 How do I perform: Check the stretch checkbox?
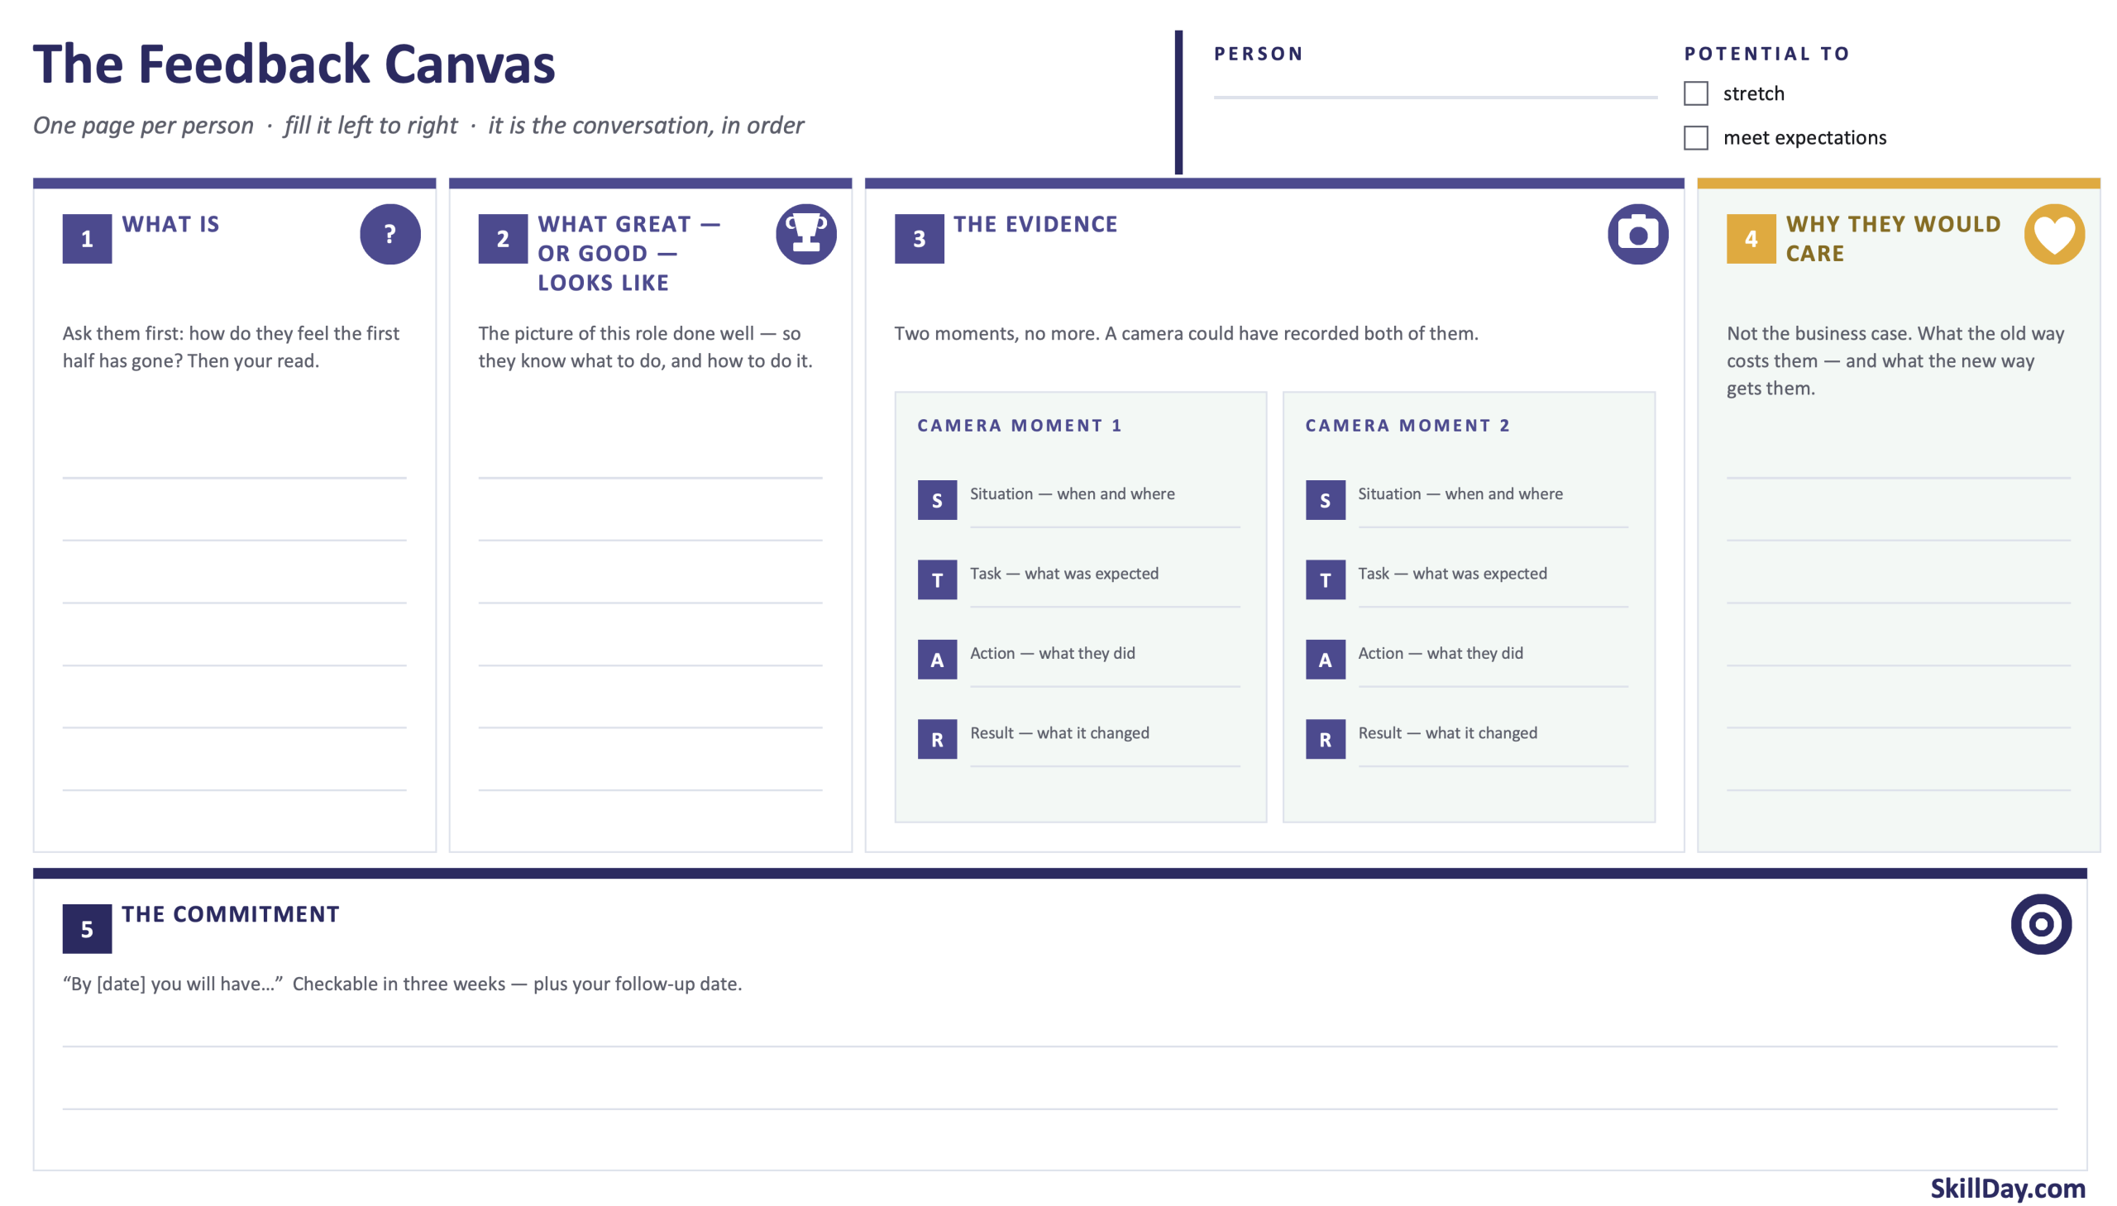[x=1695, y=93]
